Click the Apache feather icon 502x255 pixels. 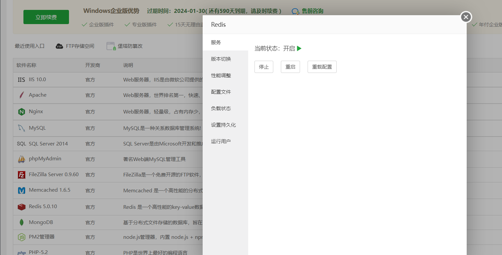click(21, 95)
